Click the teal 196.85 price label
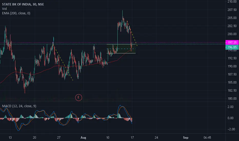Image resolution: width=239 pixels, height=141 pixels. point(232,47)
